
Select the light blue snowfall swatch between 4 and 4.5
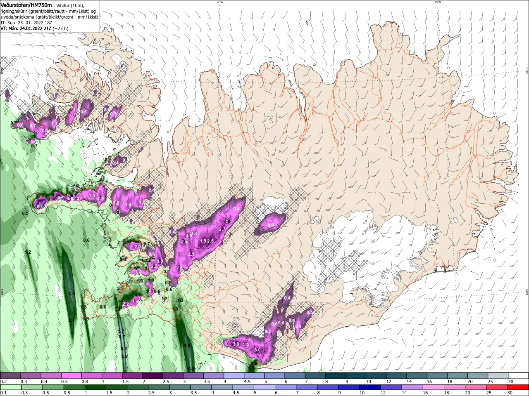[x=233, y=376]
